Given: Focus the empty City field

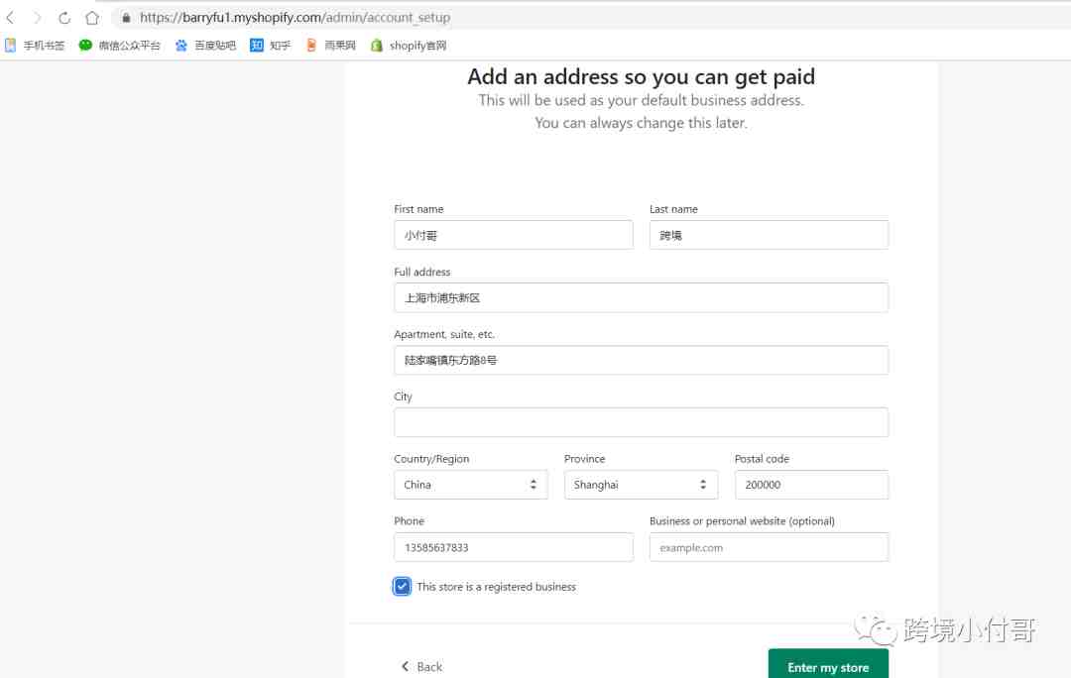Looking at the screenshot, I should point(641,422).
